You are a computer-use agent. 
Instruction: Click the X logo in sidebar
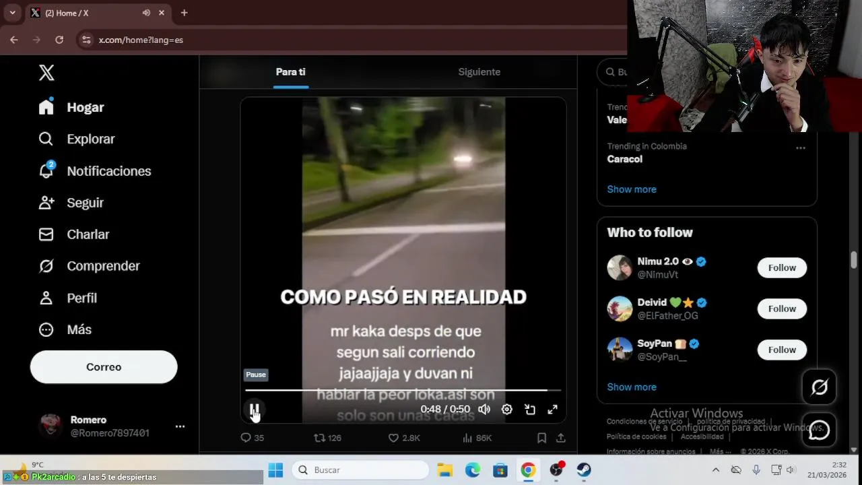coord(46,73)
